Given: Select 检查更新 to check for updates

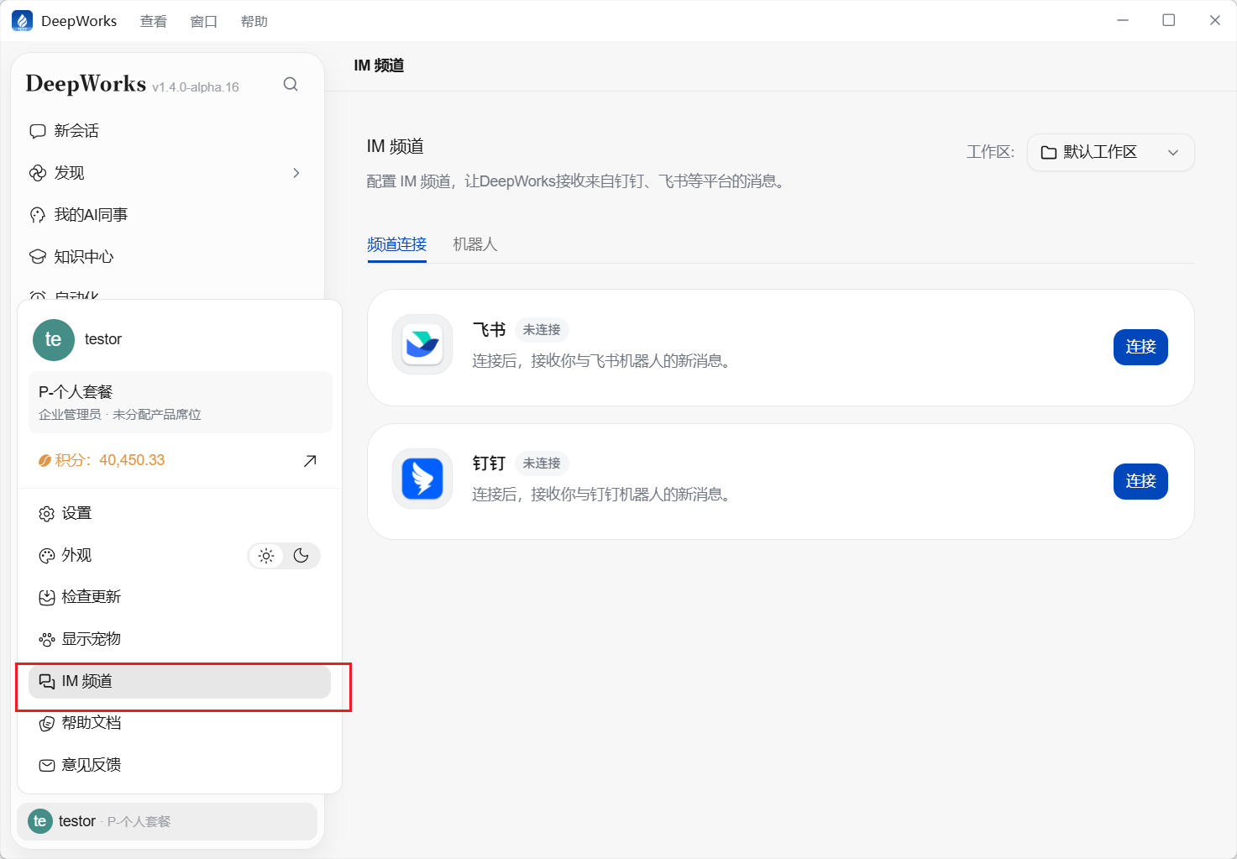Looking at the screenshot, I should [x=180, y=597].
